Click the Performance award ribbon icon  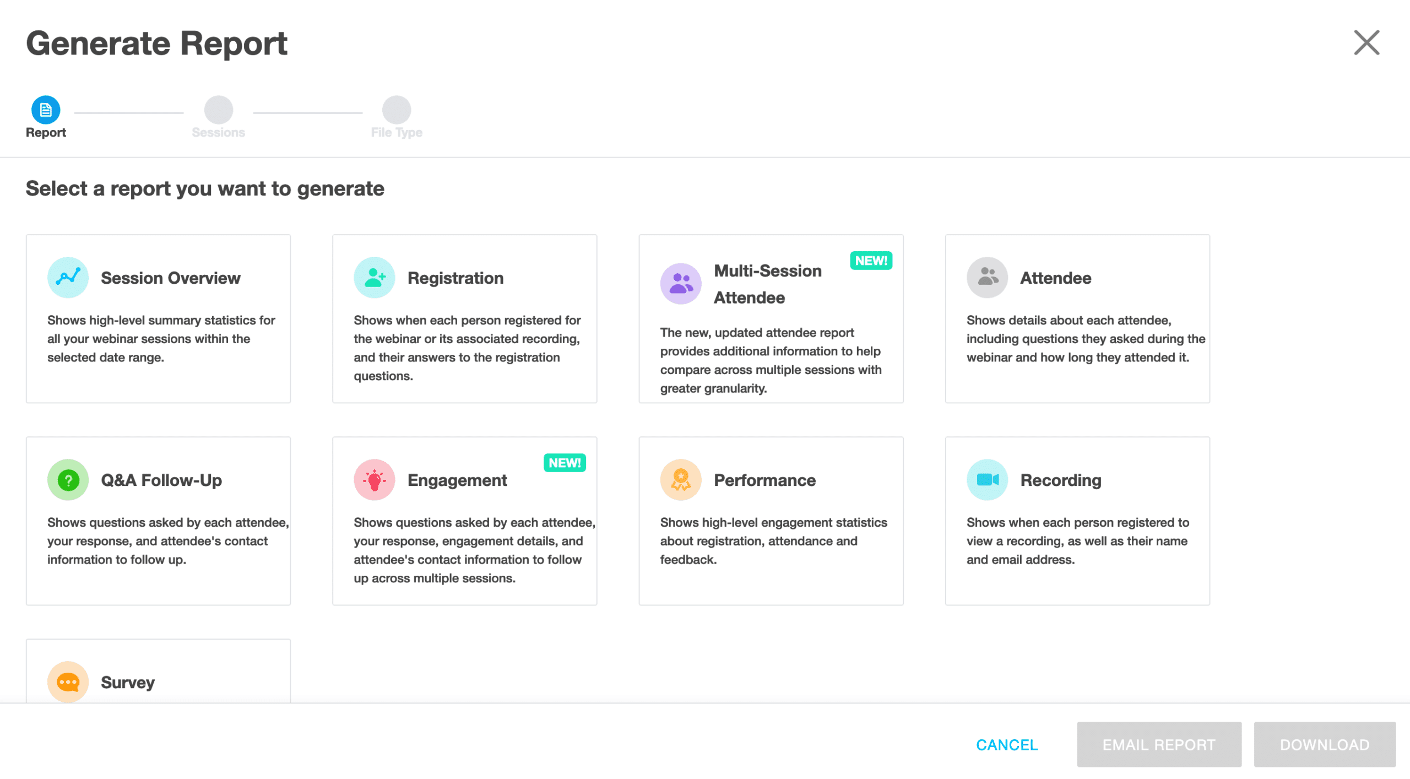(x=681, y=479)
